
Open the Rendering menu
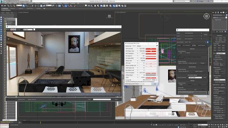coord(53,3)
